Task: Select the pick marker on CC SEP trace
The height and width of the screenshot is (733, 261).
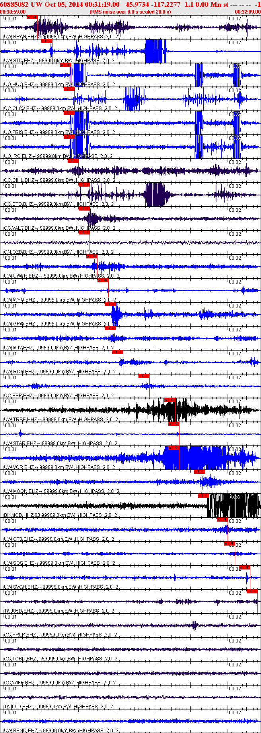Action: click(144, 376)
